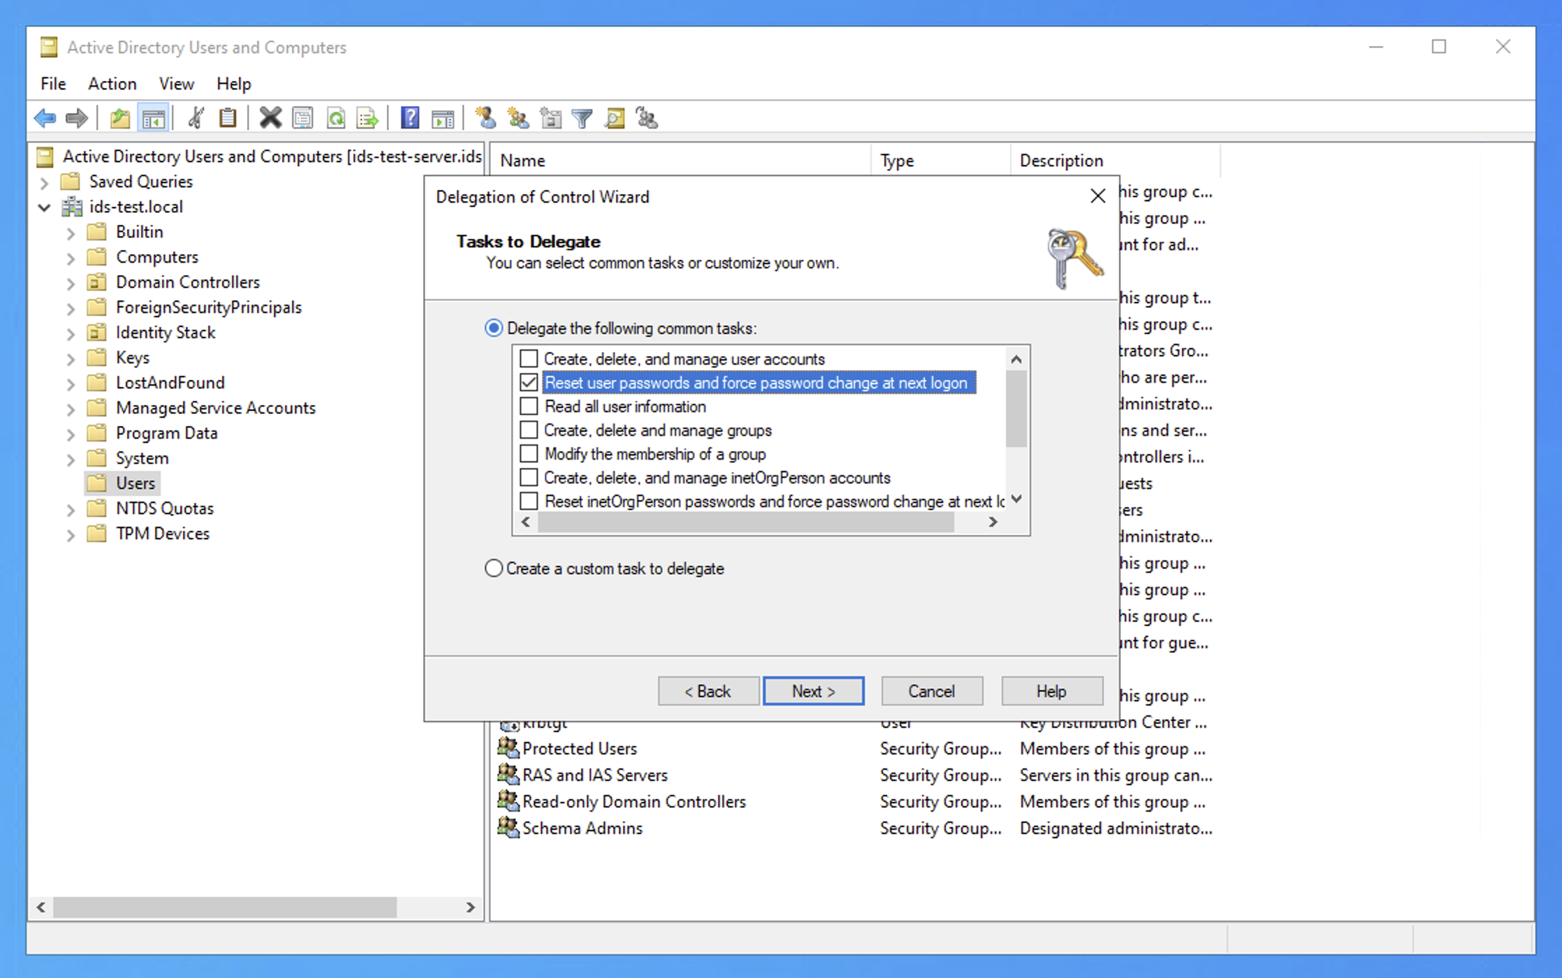Cancel the Delegation of Control Wizard
Viewport: 1562px width, 978px height.
coord(932,691)
